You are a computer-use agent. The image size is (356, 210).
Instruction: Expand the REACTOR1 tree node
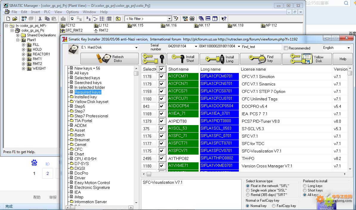pyautogui.click(x=23, y=54)
